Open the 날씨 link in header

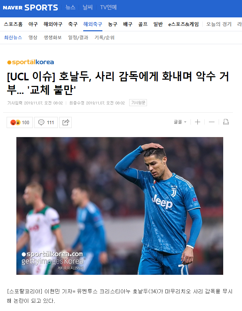click(x=88, y=8)
